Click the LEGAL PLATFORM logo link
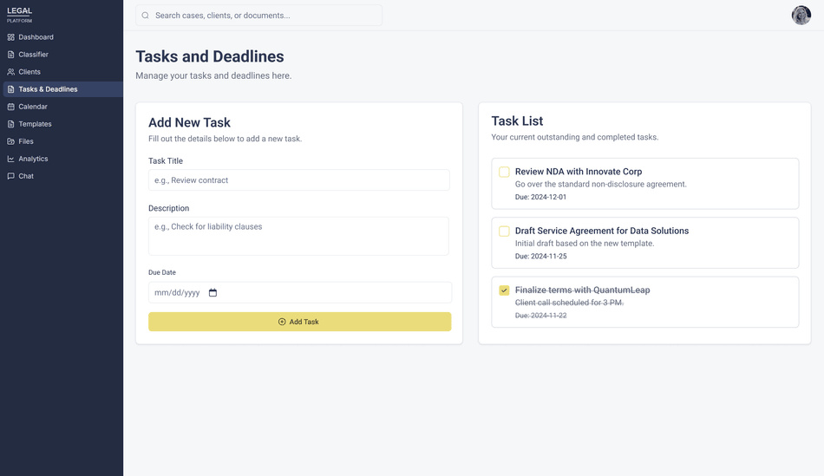Viewport: 824px width, 476px height. tap(19, 15)
